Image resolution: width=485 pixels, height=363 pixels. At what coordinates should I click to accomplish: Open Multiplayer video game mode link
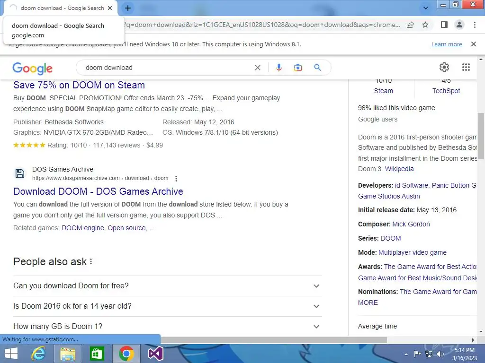[413, 252]
